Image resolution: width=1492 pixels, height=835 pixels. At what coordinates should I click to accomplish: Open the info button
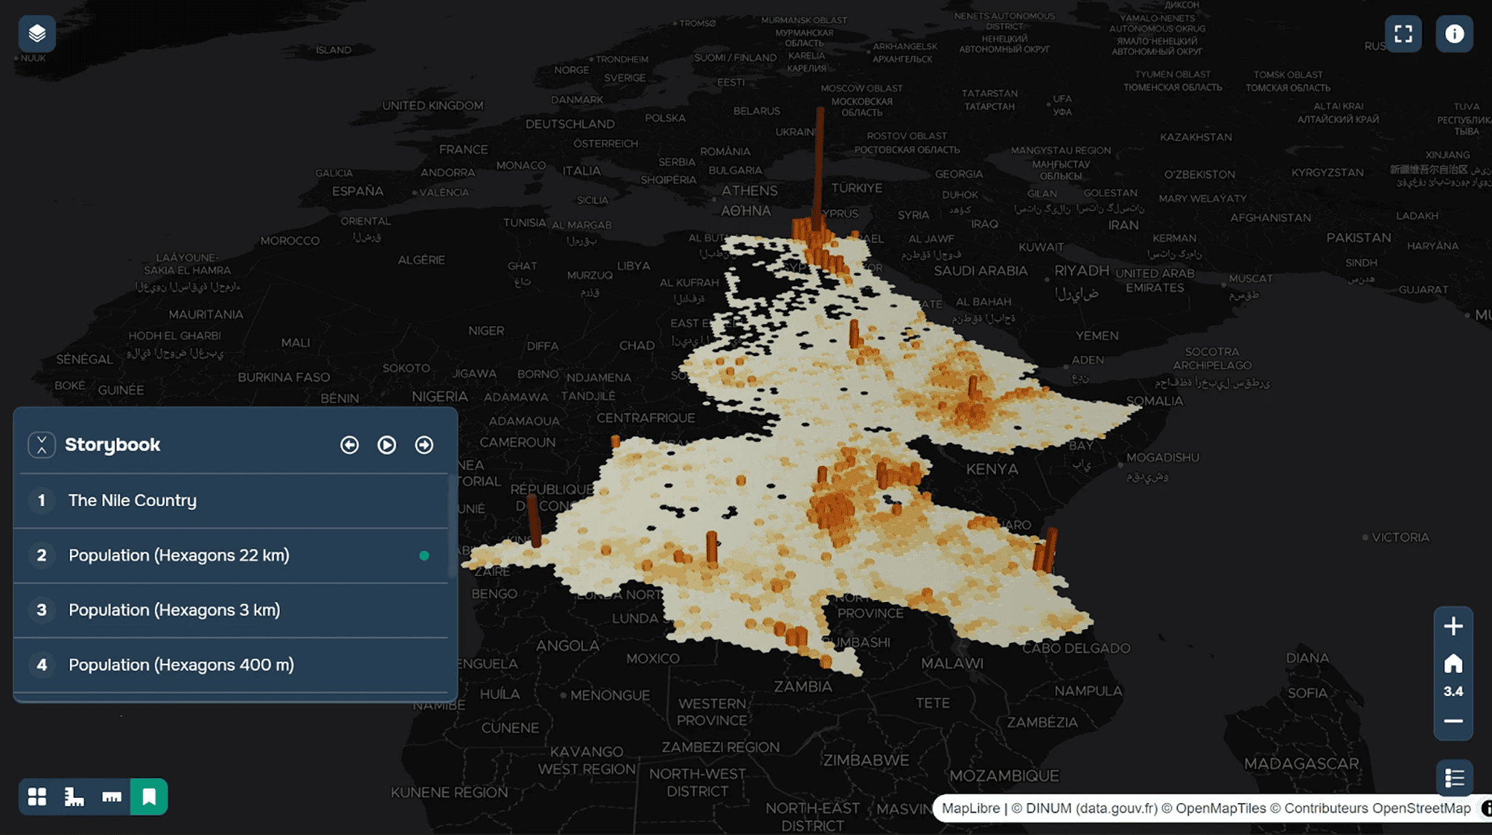(x=1454, y=33)
